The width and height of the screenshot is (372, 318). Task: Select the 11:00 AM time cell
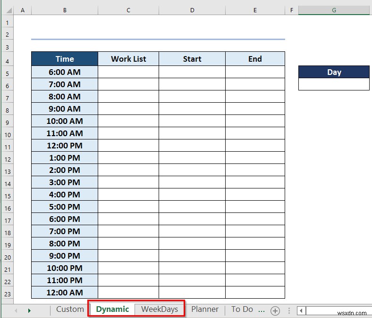(65, 133)
